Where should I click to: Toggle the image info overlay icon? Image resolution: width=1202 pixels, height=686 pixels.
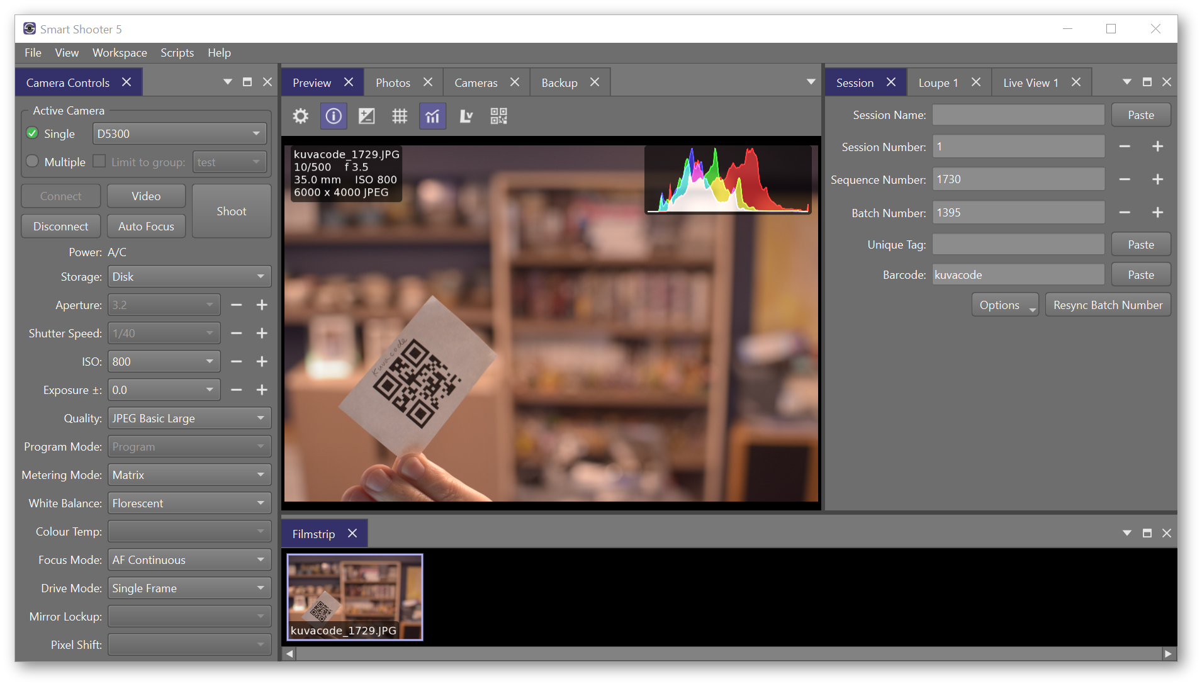(x=333, y=116)
